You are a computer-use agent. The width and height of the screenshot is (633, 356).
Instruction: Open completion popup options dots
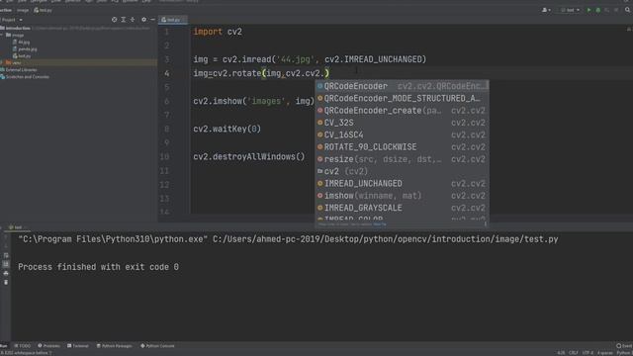click(x=486, y=224)
